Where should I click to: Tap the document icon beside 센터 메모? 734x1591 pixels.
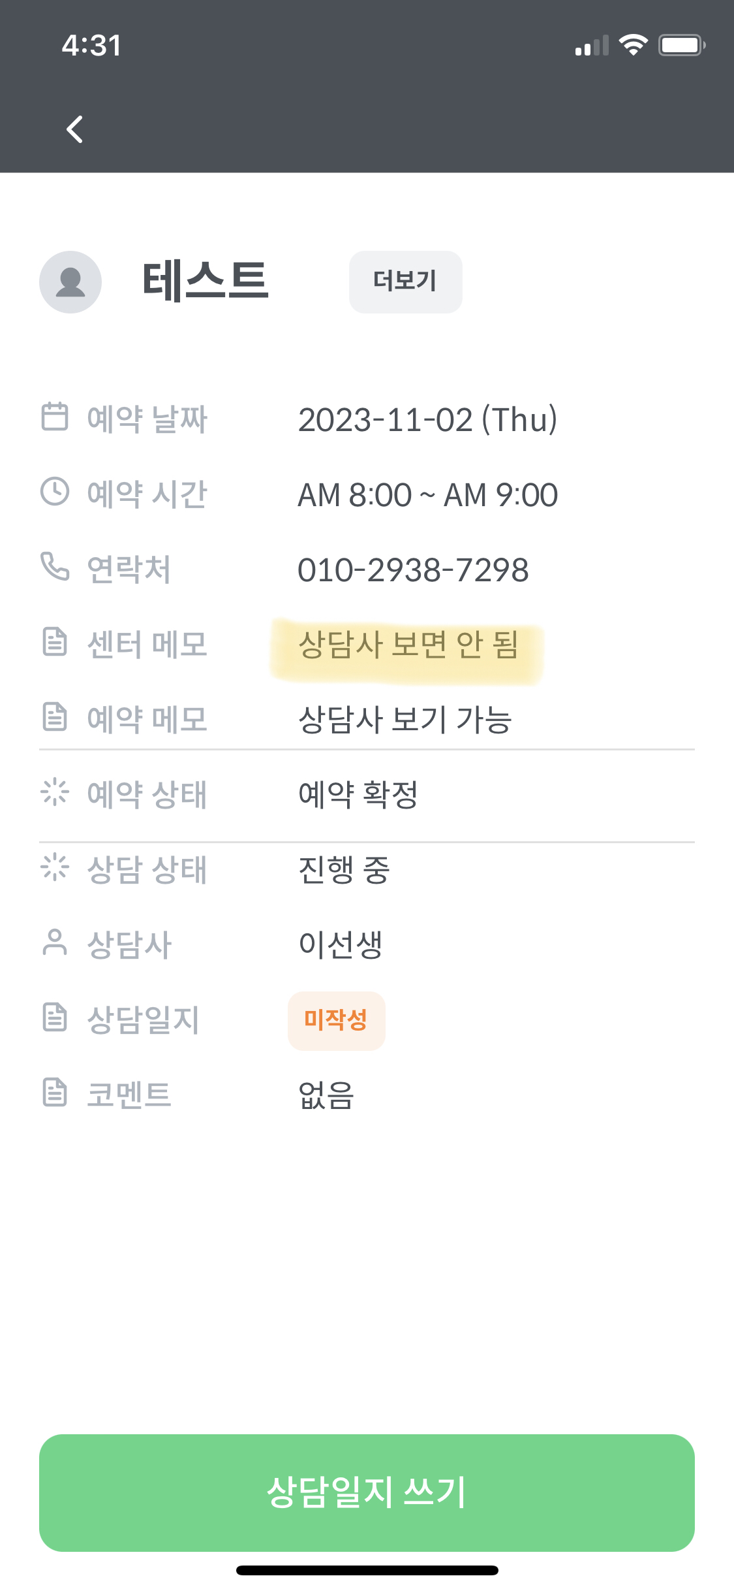pos(55,641)
